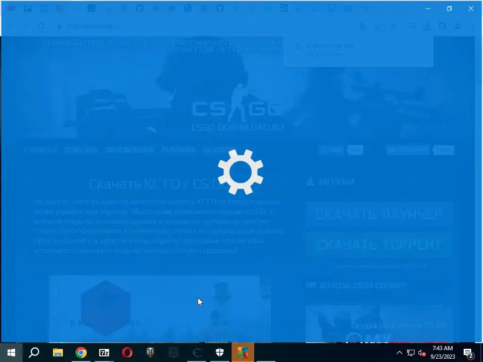This screenshot has width=483, height=362.
Task: Open the notification center icon
Action: point(468,353)
